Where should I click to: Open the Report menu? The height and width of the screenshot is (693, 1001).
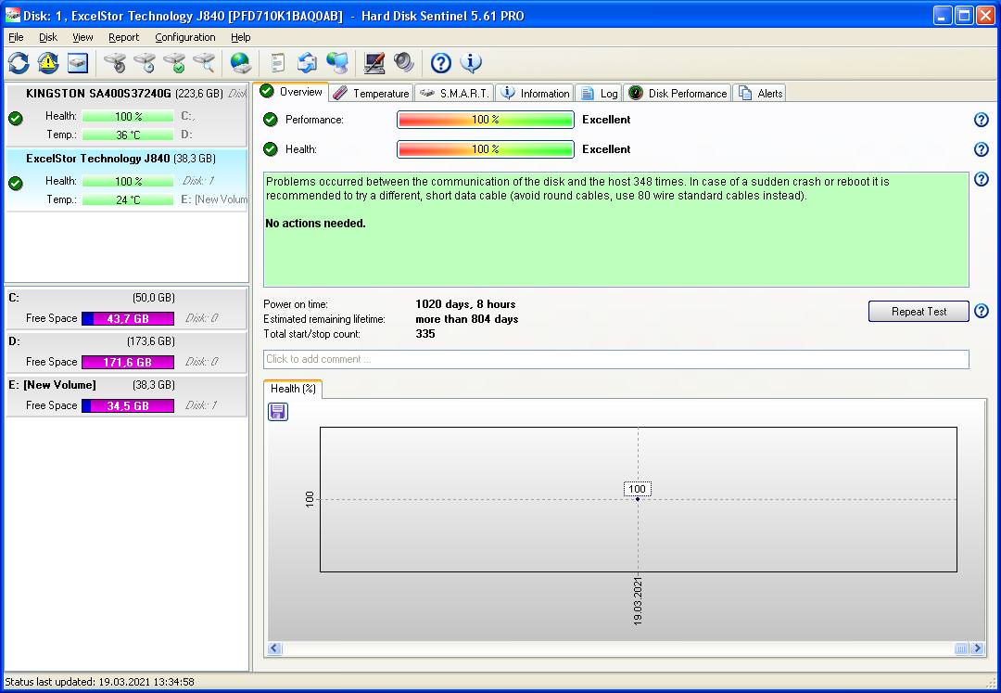pyautogui.click(x=123, y=37)
